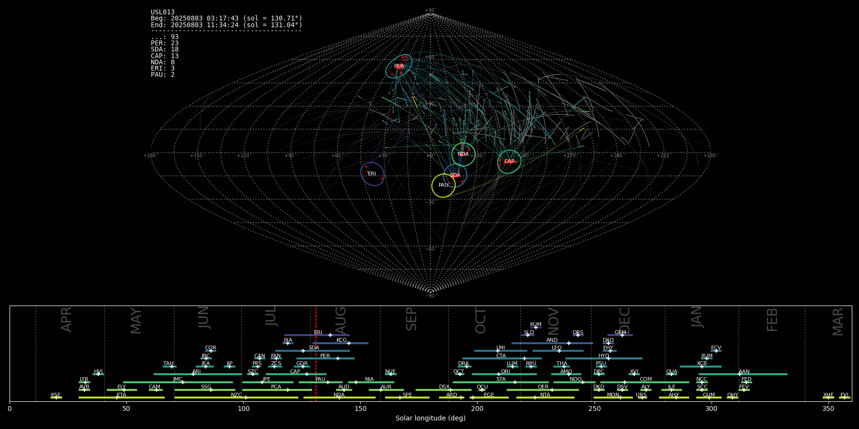
Task: Click legend entry '...: 93'
Action: 165,37
